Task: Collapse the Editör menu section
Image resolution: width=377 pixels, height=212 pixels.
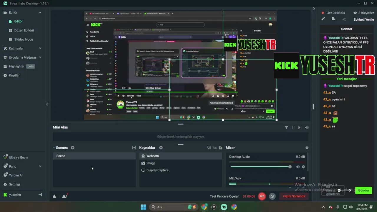Action: 40,13
